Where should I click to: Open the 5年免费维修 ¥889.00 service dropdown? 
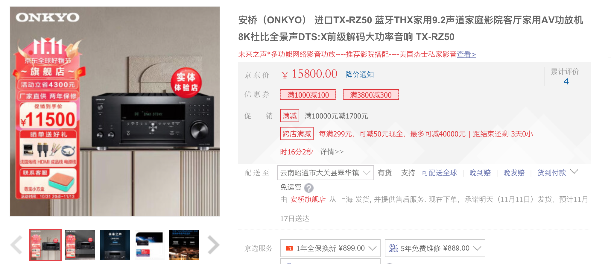tap(435, 248)
